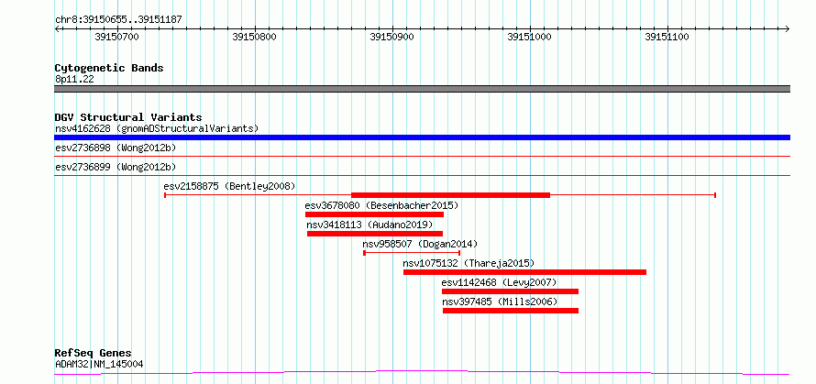
Task: Click ruler position label 39151100
Action: coord(667,37)
